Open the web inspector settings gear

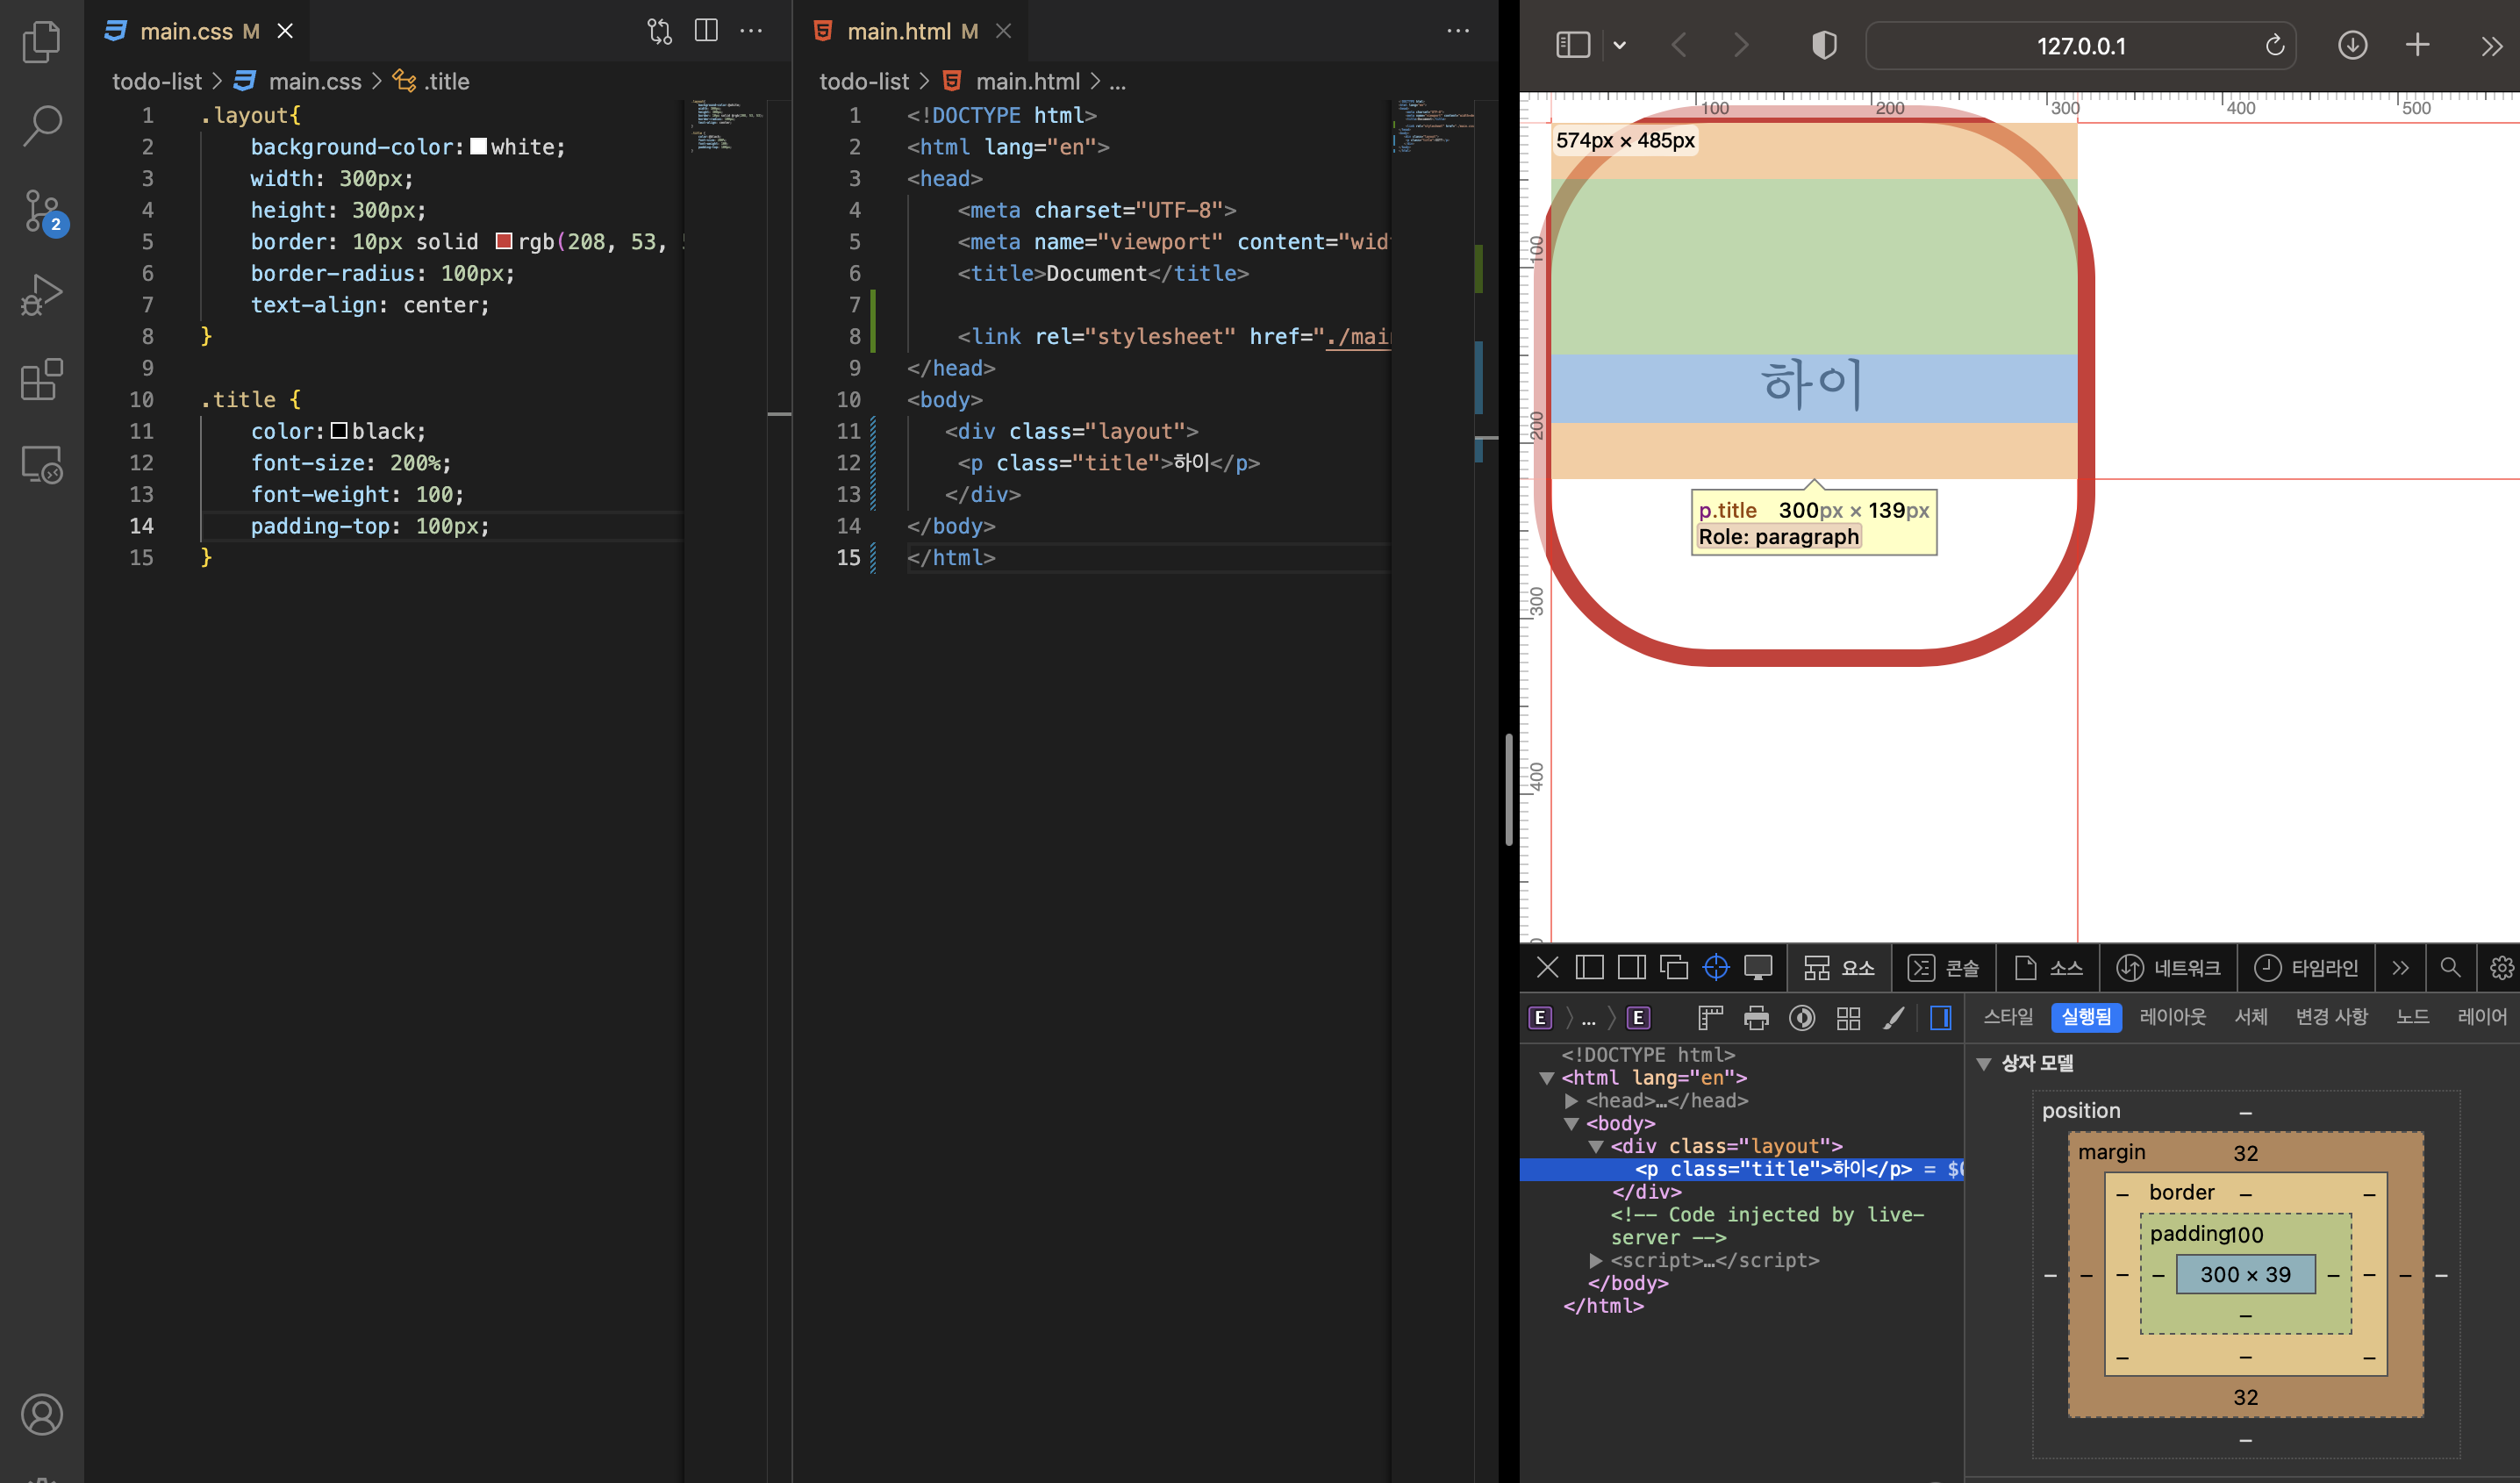[x=2501, y=967]
